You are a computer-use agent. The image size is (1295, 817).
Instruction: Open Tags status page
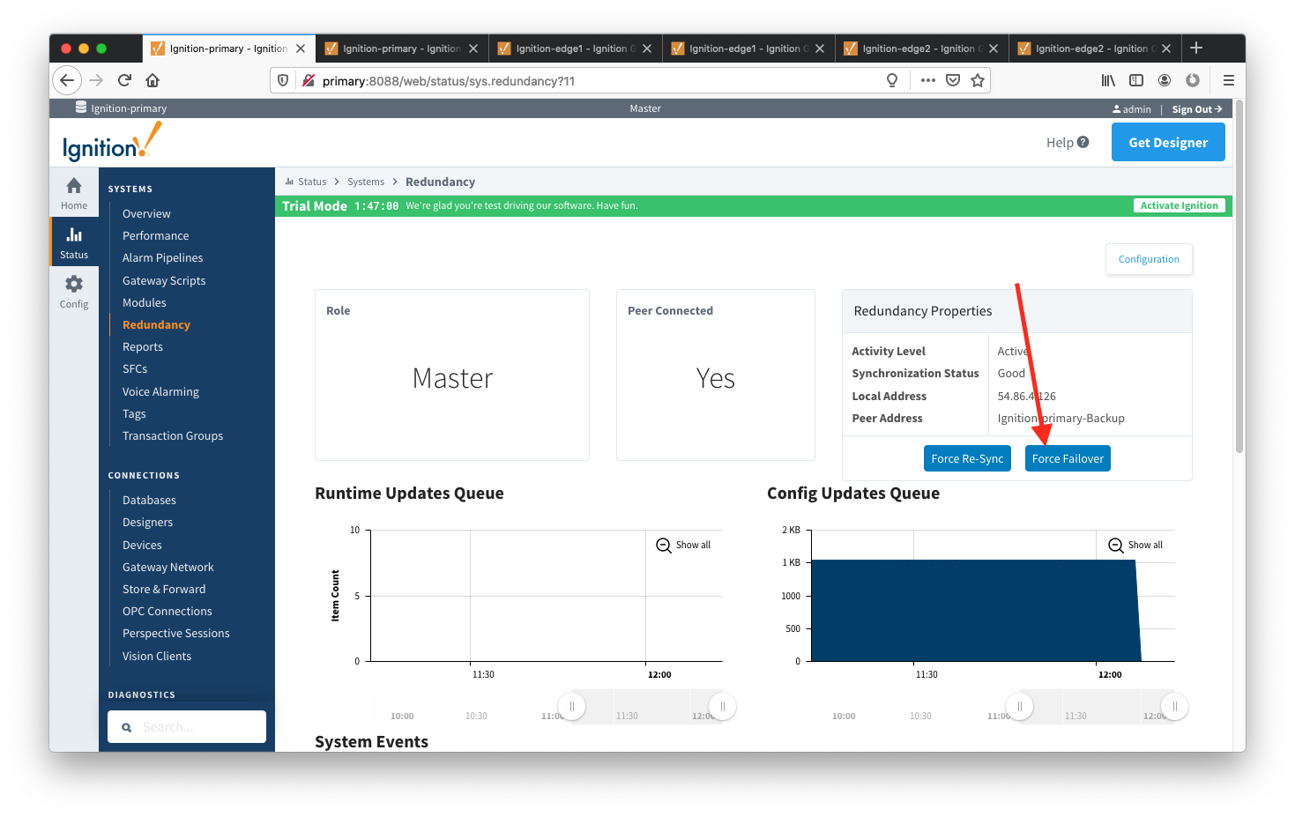[x=134, y=413]
